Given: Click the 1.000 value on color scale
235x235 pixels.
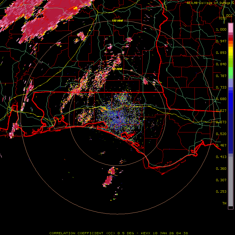Looking at the screenshot, I should [x=221, y=29].
